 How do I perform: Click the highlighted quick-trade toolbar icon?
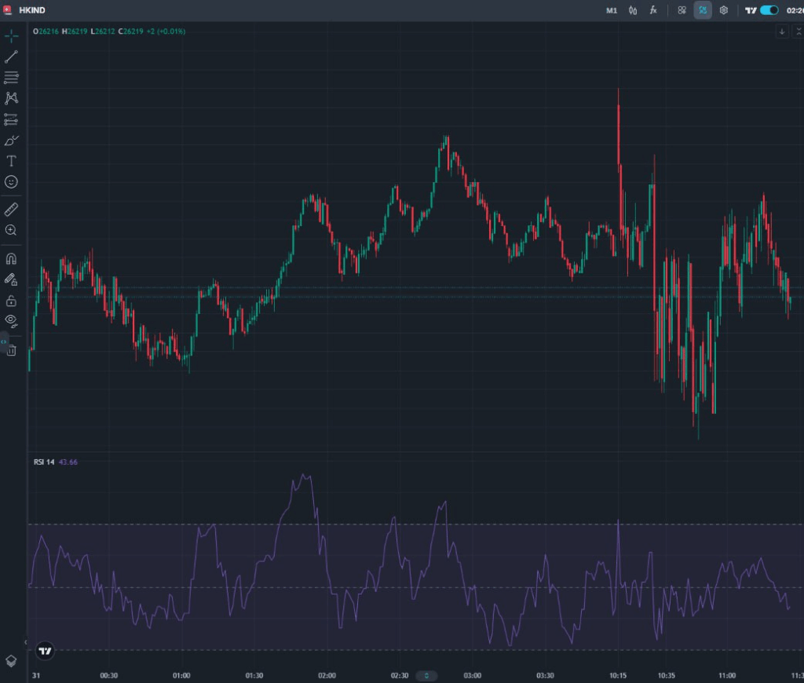tap(703, 10)
